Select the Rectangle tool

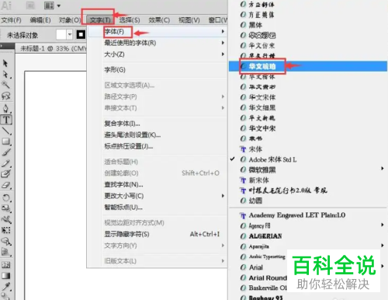click(x=6, y=141)
